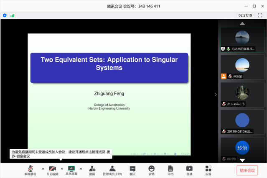Image resolution: width=267 pixels, height=178 pixels.
Task: Open the 聊天 chat panel
Action: tap(132, 168)
